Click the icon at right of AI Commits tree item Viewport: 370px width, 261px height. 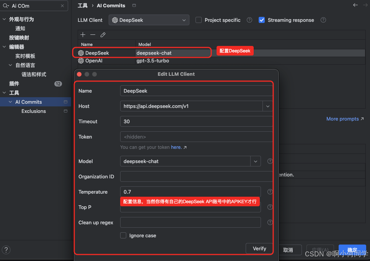(x=65, y=102)
